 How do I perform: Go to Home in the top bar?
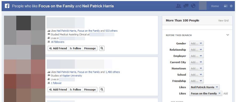tap(215, 6)
